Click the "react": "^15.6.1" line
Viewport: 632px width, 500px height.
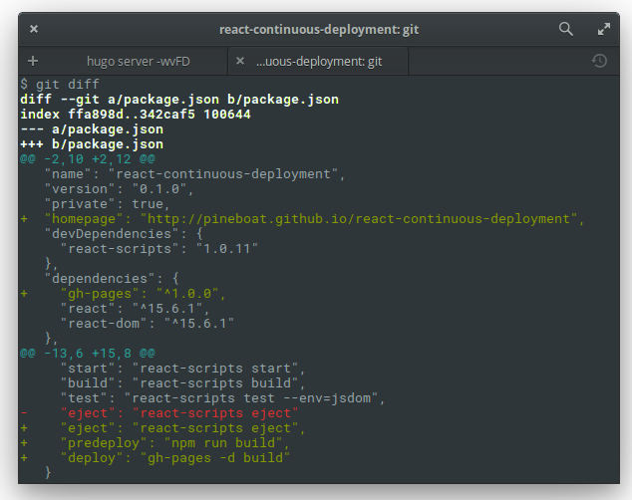[135, 309]
